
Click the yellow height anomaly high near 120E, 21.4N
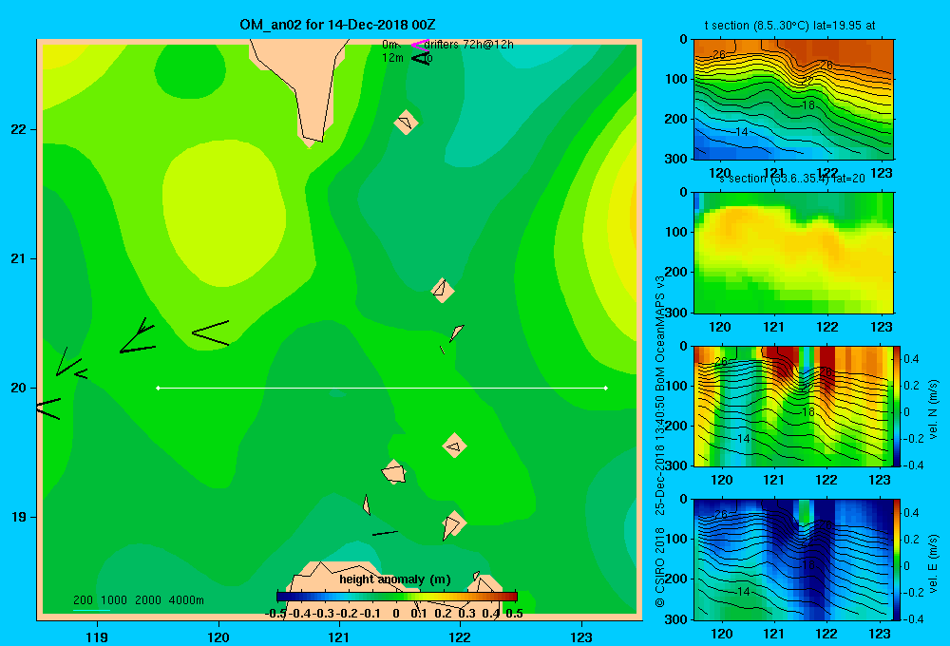pyautogui.click(x=223, y=212)
